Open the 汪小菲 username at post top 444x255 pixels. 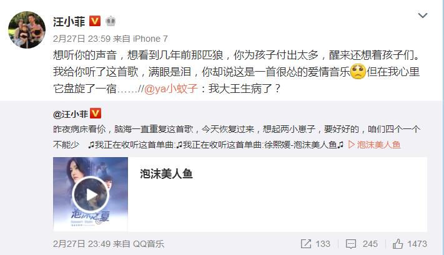[x=69, y=21]
